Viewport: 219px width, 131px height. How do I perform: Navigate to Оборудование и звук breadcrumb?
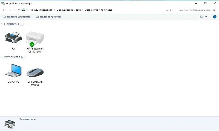click(x=69, y=10)
